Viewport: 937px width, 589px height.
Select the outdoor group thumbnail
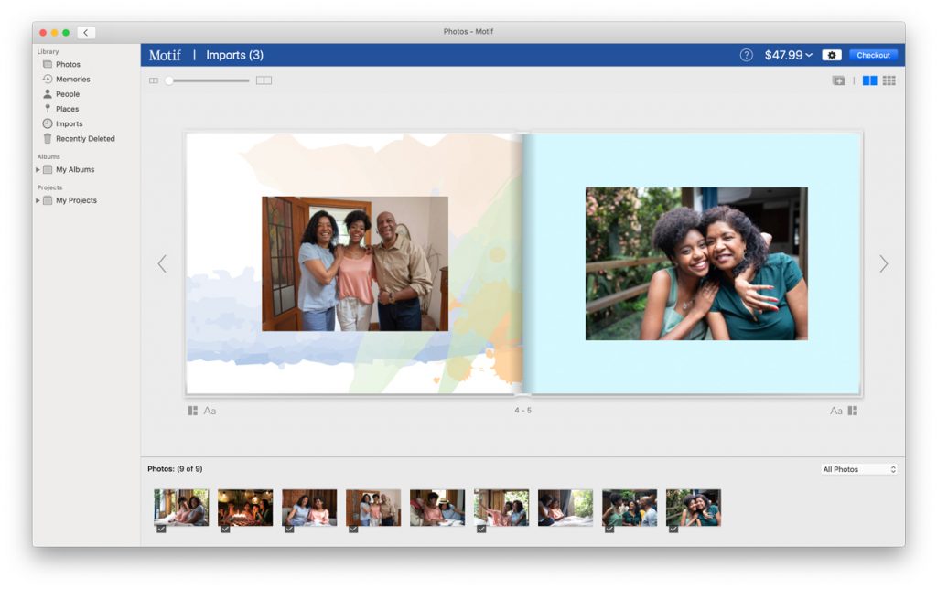[x=630, y=508]
